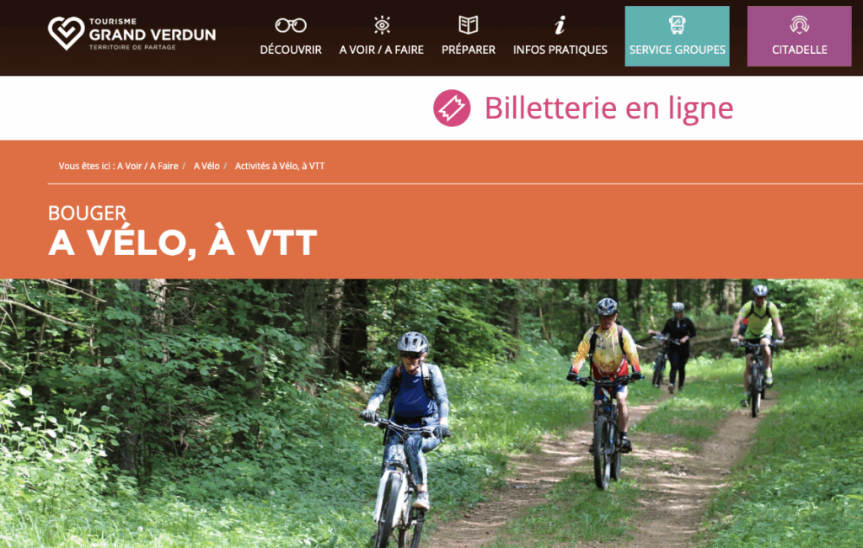Image resolution: width=863 pixels, height=548 pixels.
Task: Click the Activités à Vélo, à VTT breadcrumb
Action: point(280,166)
